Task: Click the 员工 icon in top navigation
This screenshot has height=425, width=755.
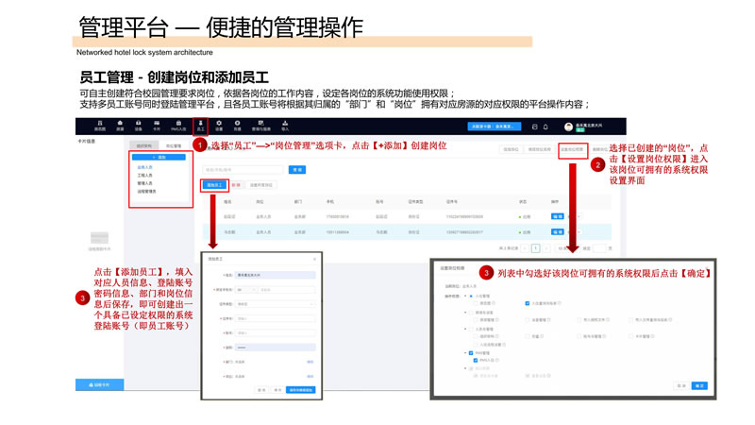Action: 200,126
